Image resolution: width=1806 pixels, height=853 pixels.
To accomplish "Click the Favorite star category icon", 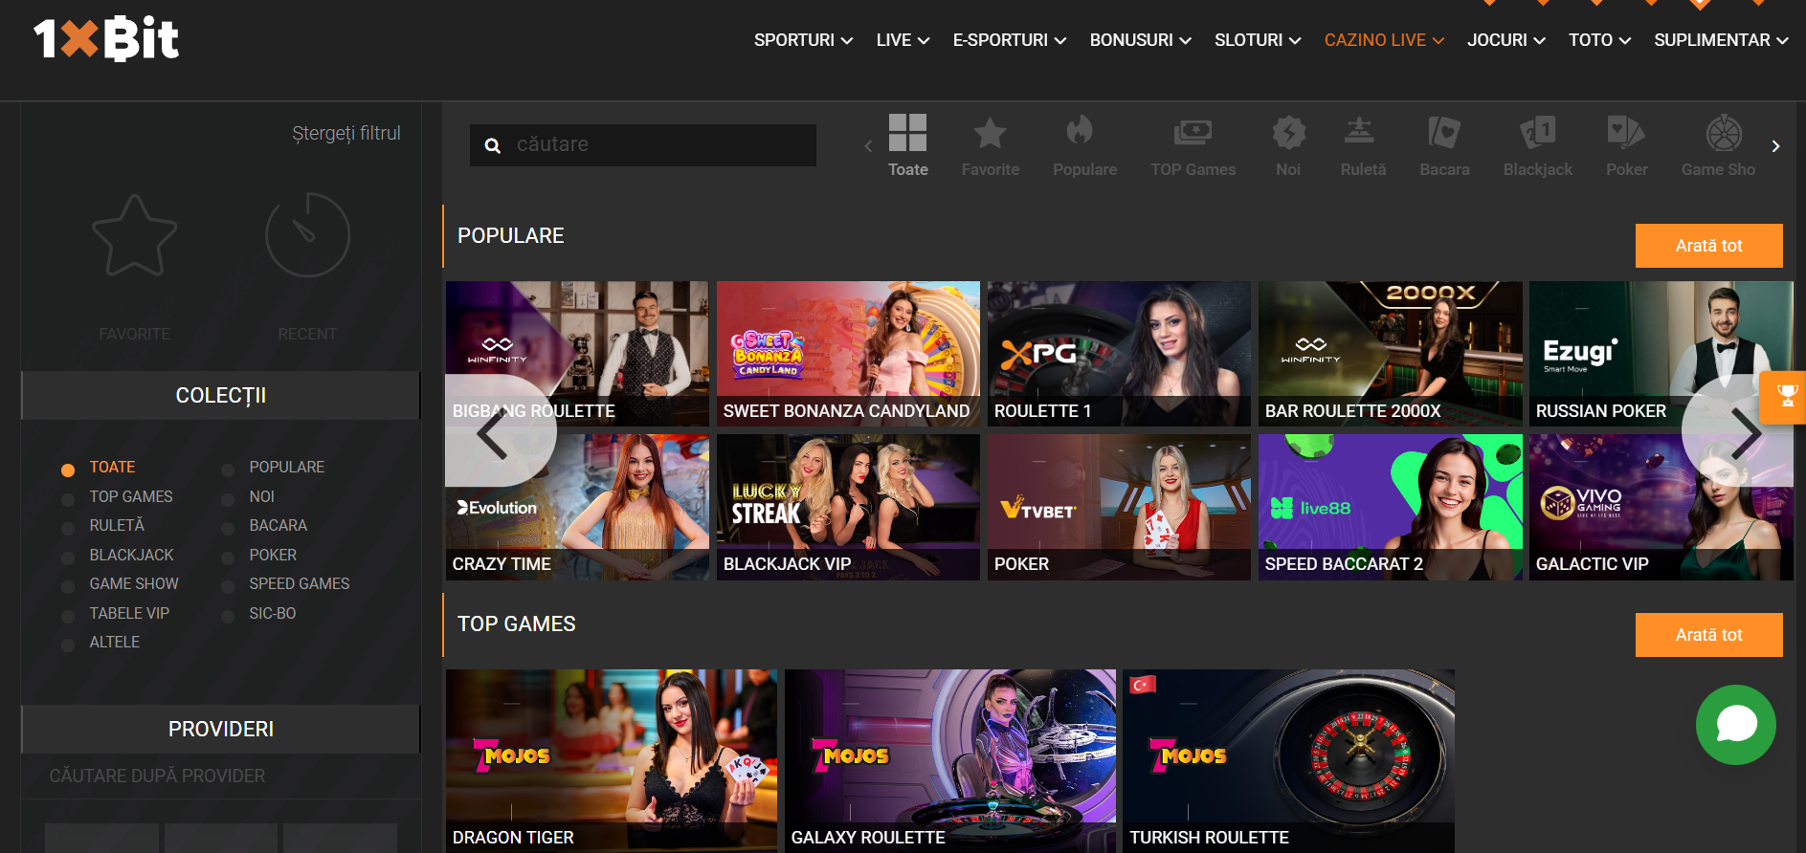I will coord(990,134).
